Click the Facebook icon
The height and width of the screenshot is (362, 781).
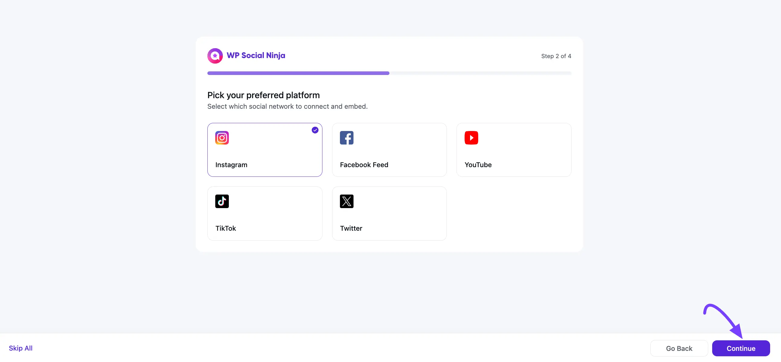tap(347, 138)
